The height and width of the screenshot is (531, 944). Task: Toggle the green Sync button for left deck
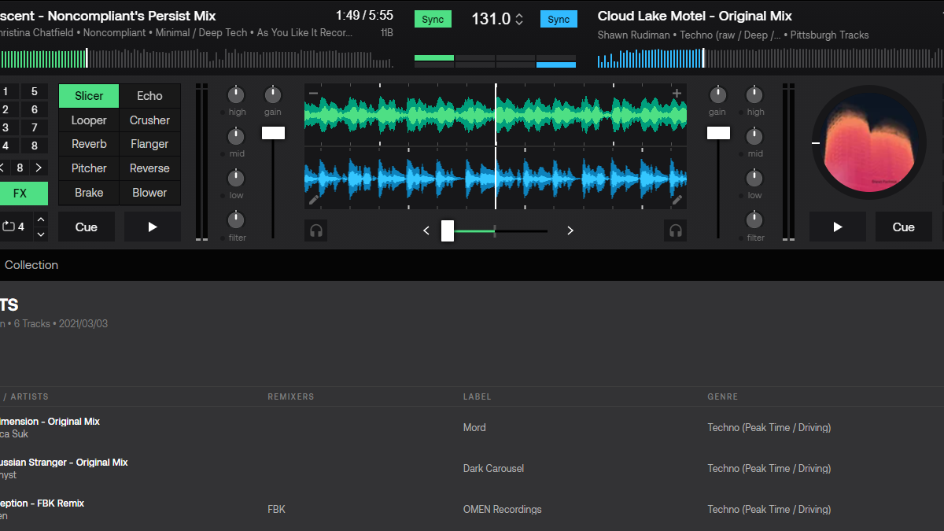tap(433, 19)
